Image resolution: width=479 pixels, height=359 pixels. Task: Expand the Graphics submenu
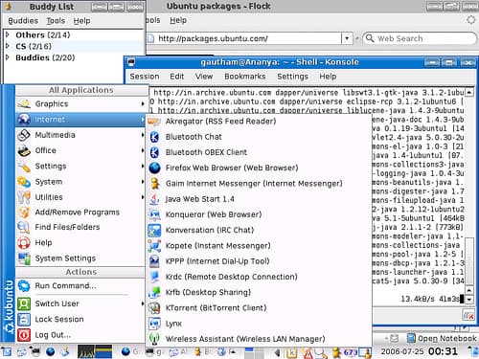coord(80,104)
